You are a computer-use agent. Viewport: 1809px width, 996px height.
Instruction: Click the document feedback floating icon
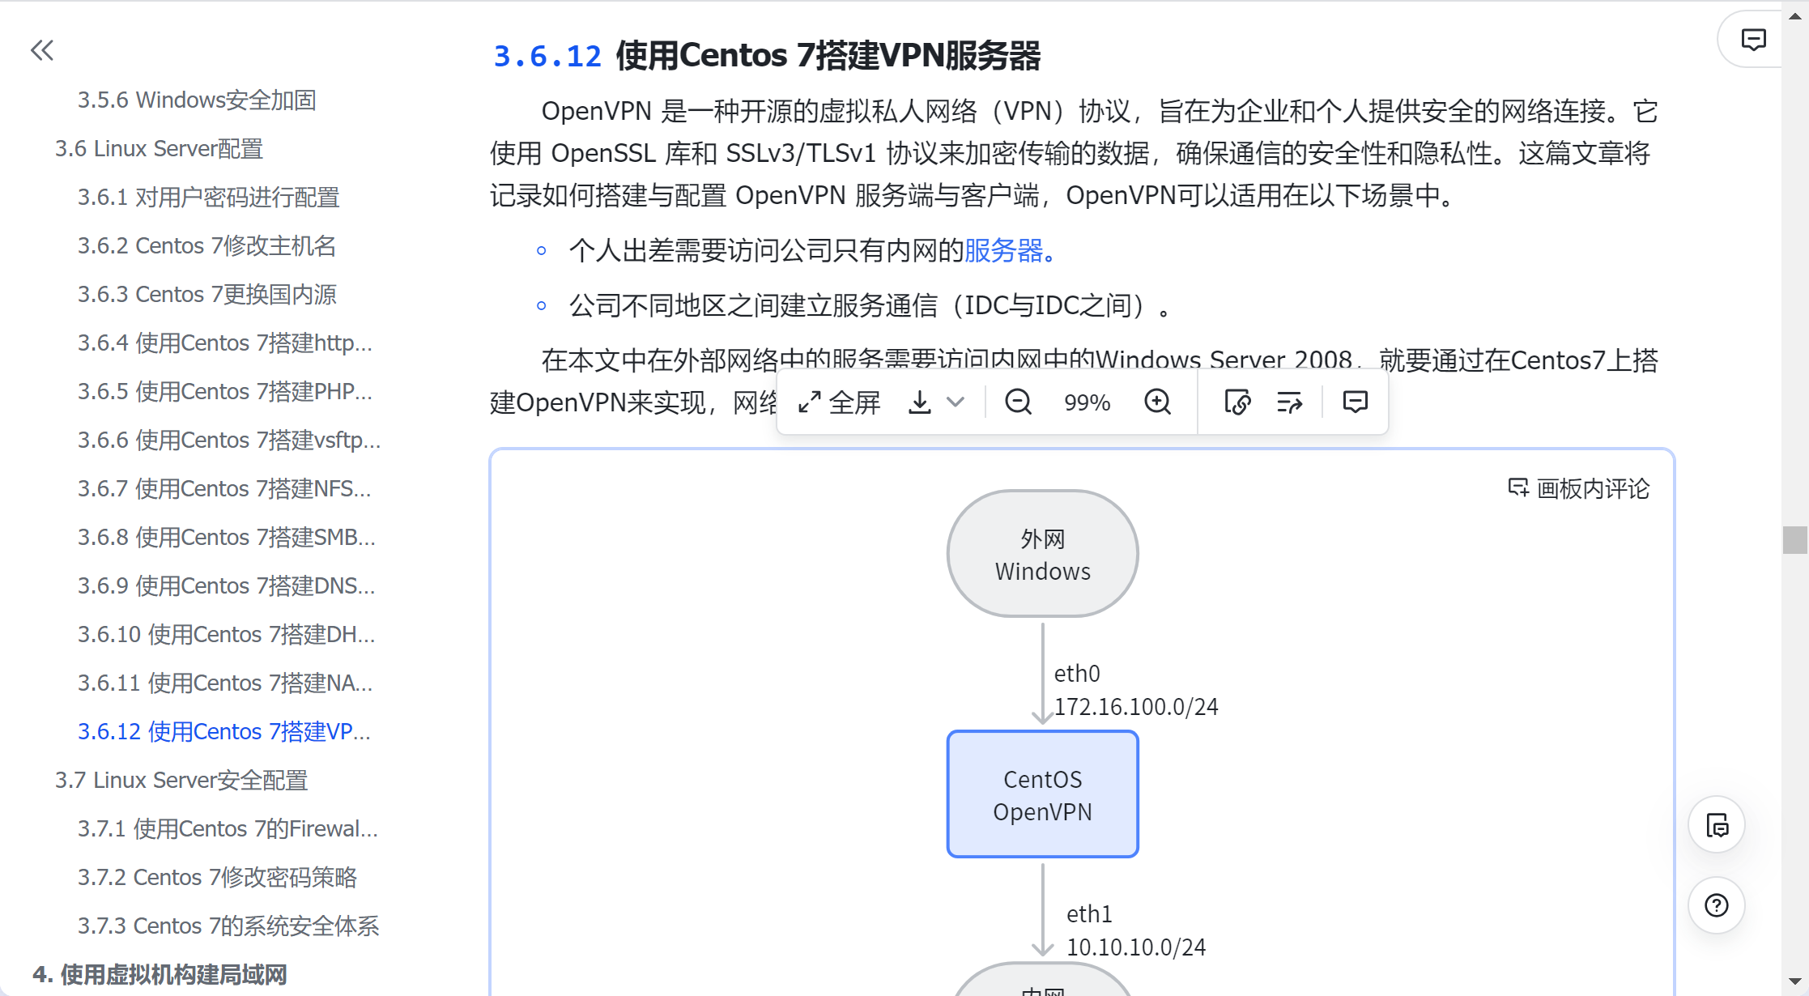coord(1717,825)
